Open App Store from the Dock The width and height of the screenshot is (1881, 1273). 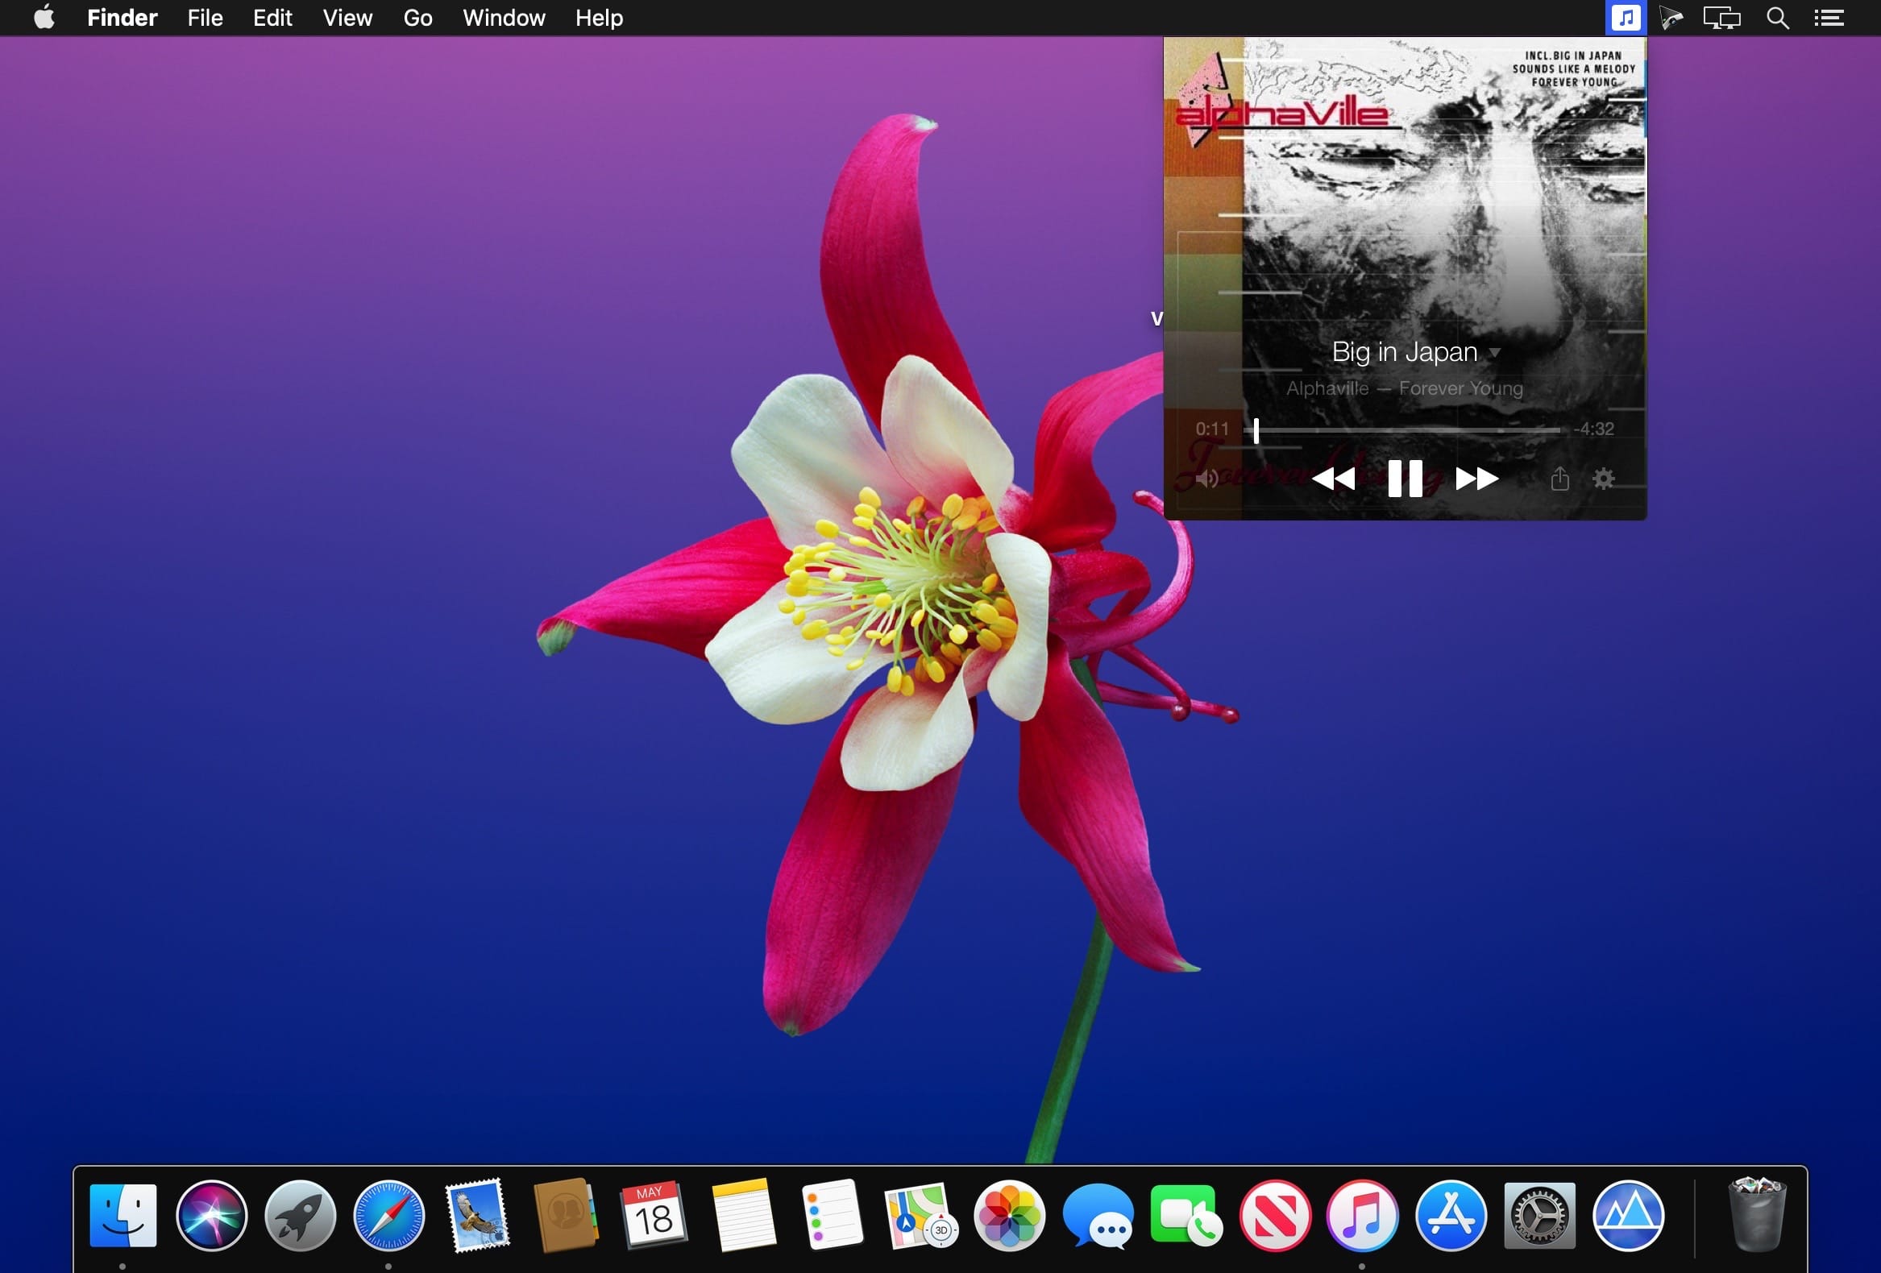point(1451,1215)
